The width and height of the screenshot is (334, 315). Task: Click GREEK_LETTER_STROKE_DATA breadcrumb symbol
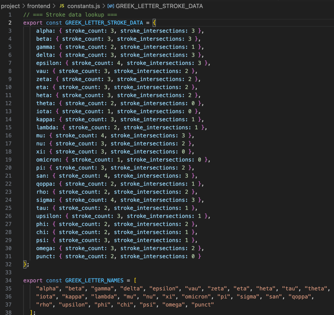coord(159,6)
